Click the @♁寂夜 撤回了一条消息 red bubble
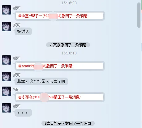 click(60, 97)
